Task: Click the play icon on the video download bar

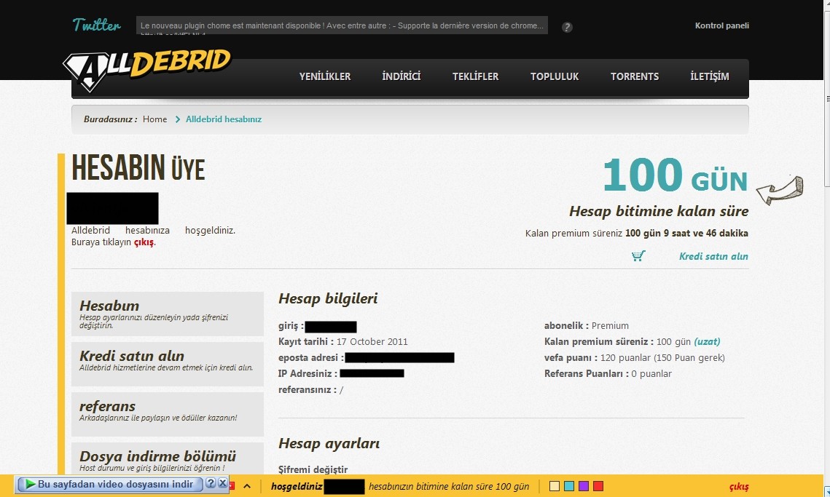Action: click(30, 484)
